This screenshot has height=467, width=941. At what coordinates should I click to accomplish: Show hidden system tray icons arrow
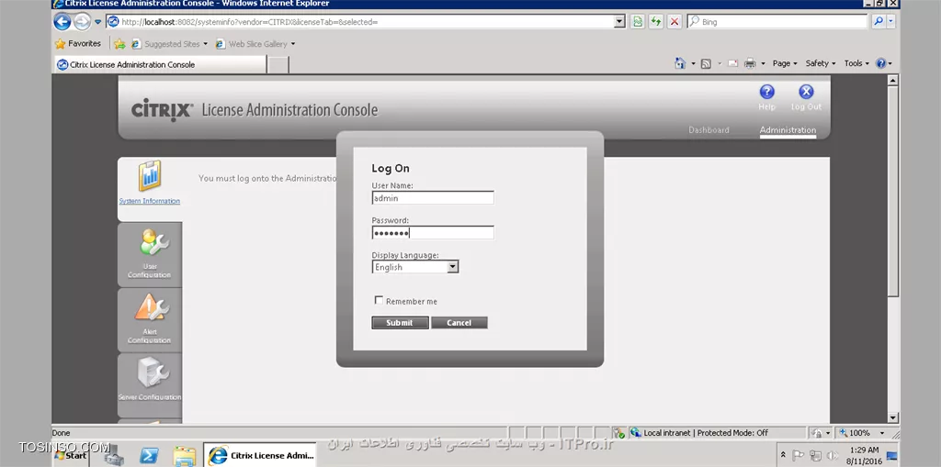783,456
